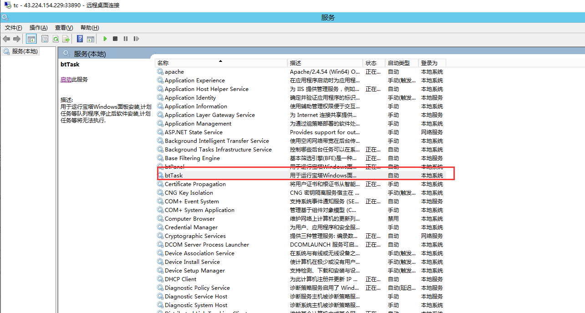The image size is (585, 313).
Task: Click the Refresh toolbar icon
Action: click(x=56, y=39)
